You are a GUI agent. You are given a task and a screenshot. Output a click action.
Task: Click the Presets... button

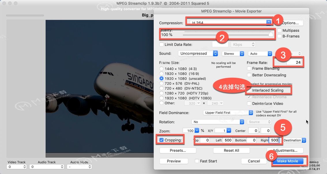tap(178, 150)
